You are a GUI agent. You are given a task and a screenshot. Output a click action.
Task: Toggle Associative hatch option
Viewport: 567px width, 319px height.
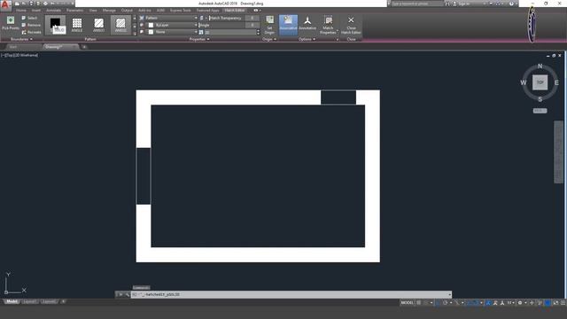(x=288, y=25)
